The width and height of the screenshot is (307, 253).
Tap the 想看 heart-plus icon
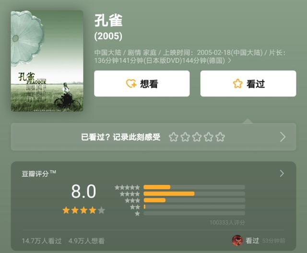pos(131,84)
